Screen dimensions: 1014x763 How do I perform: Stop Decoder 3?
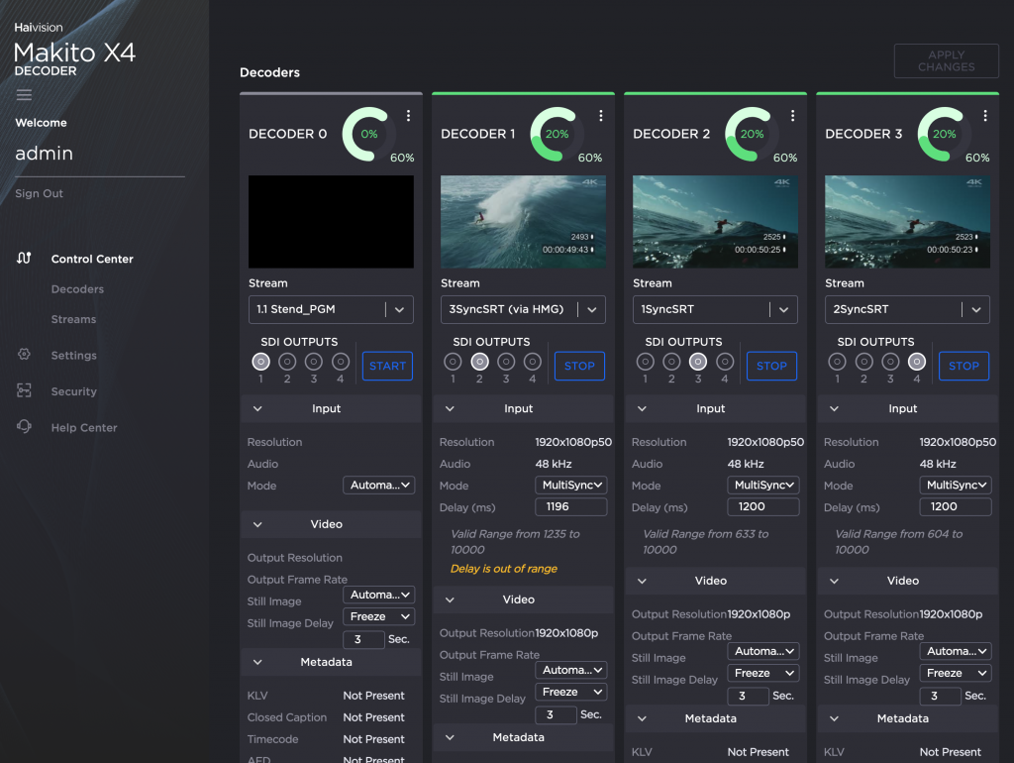[963, 366]
